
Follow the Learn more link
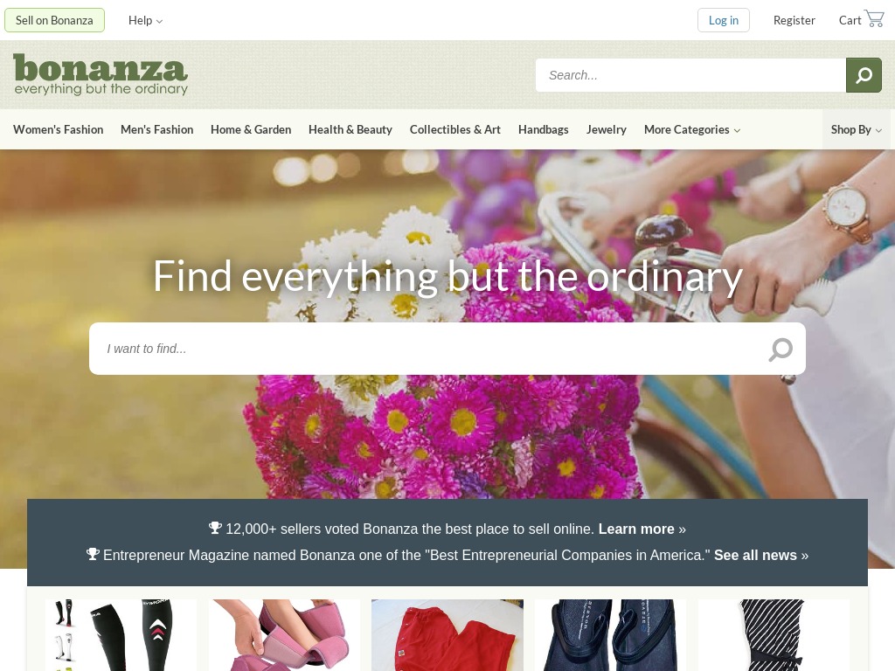[x=636, y=529]
